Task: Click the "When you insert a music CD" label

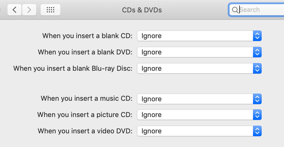Action: (x=87, y=99)
